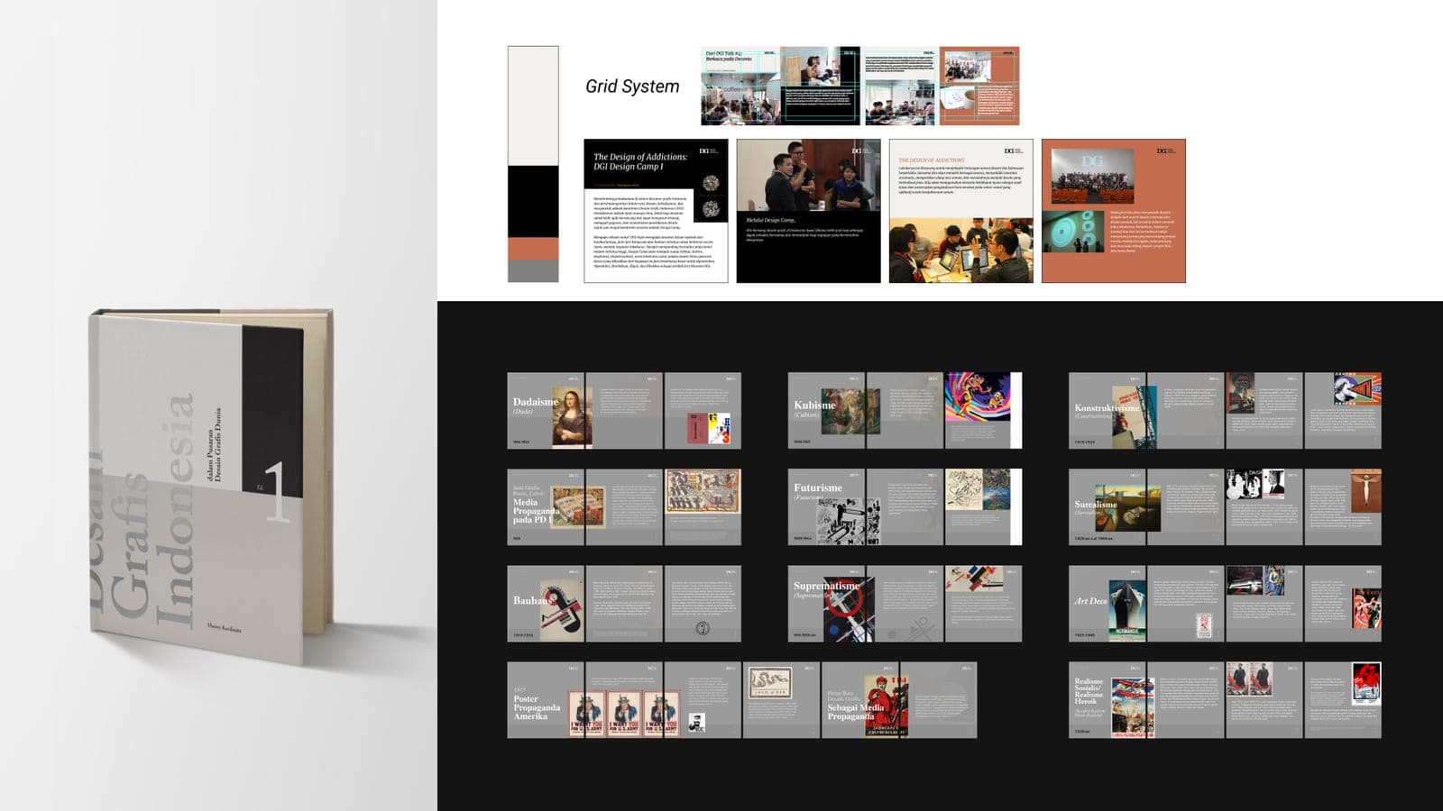Select the "Media Propaganda pada PD I" page

[546, 507]
